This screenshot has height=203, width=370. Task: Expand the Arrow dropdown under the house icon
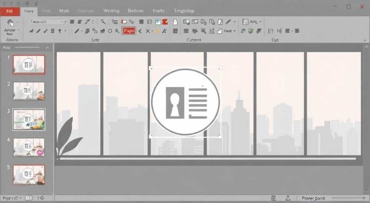point(18,30)
